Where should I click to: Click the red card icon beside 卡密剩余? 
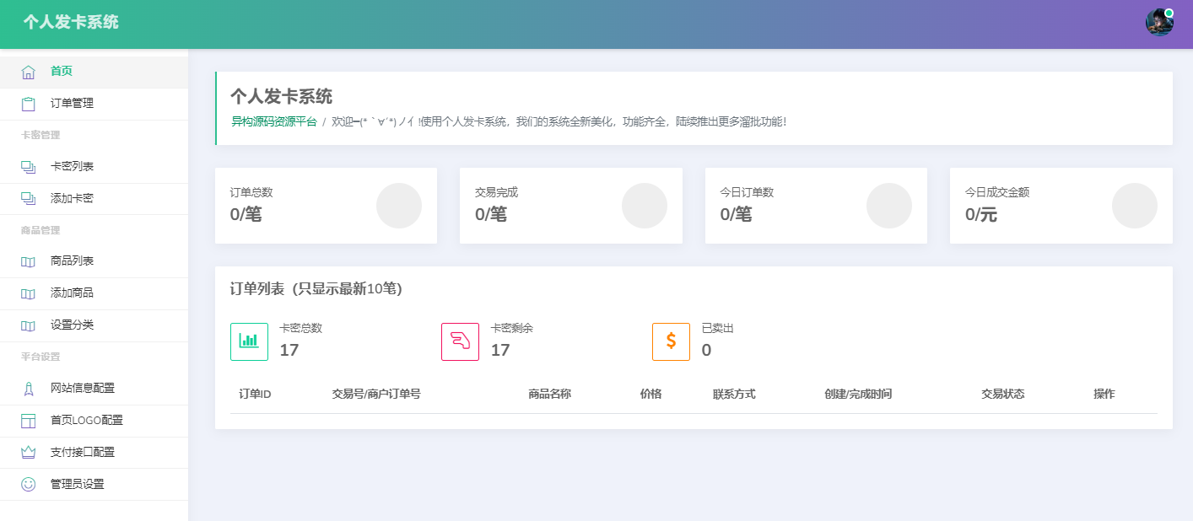point(460,341)
